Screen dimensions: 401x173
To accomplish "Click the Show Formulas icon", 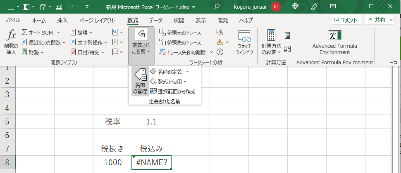I will coord(220,32).
